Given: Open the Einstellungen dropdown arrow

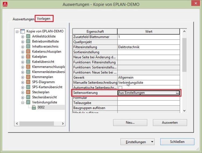Looking at the screenshot, I should pyautogui.click(x=152, y=142).
